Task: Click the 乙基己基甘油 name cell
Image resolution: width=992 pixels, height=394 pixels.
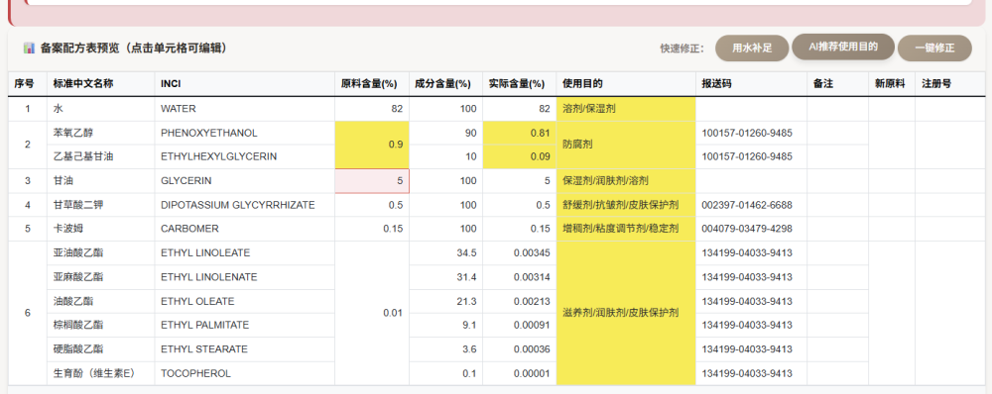Action: 100,156
